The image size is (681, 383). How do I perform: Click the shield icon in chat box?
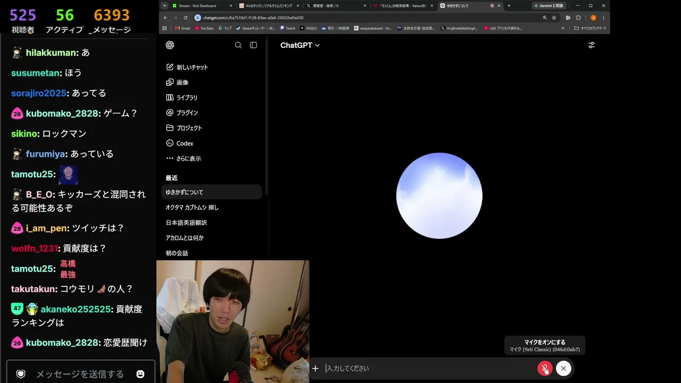click(21, 374)
